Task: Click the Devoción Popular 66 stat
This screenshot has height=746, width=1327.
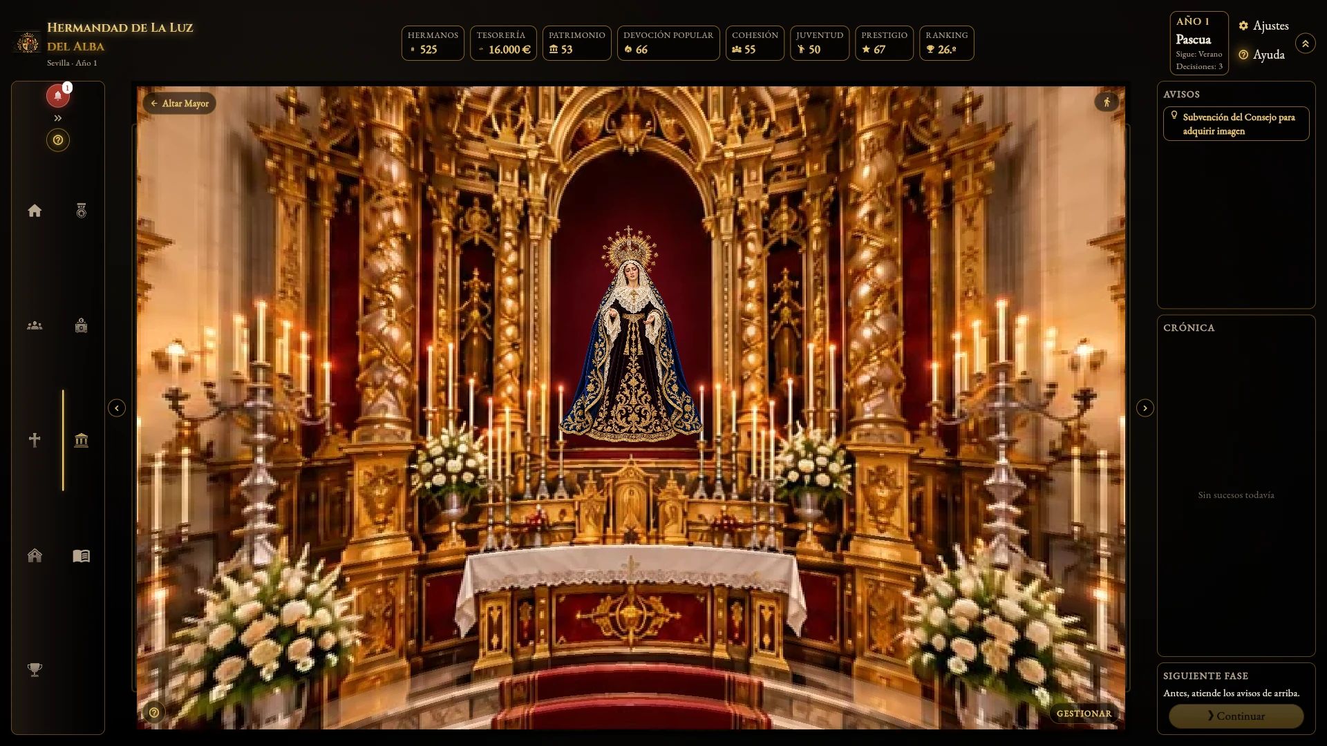Action: coord(668,43)
